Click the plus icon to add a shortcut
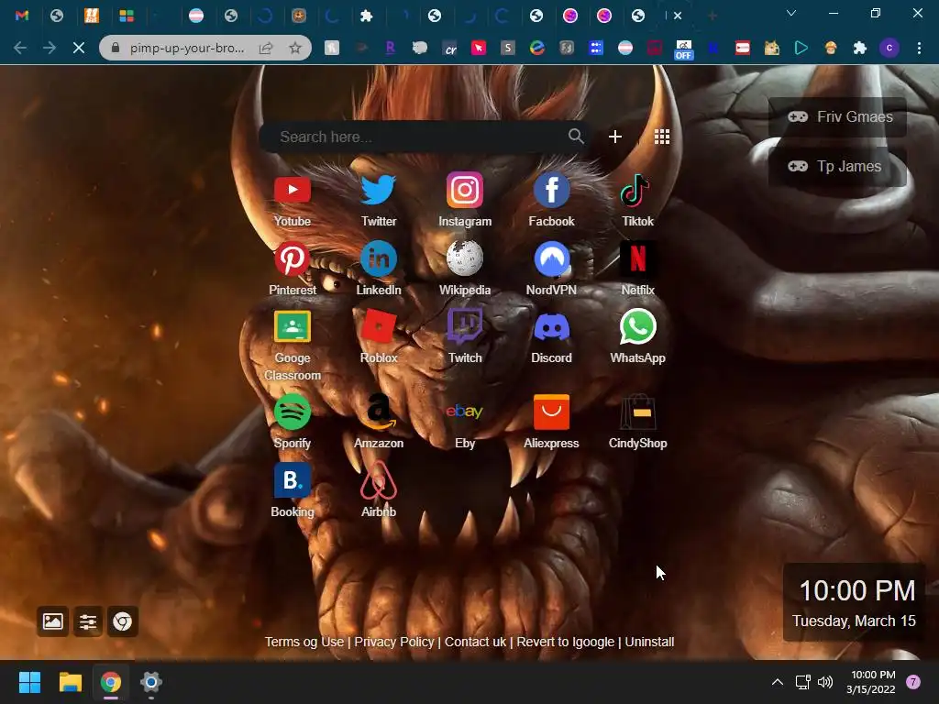Viewport: 939px width, 704px height. [615, 137]
